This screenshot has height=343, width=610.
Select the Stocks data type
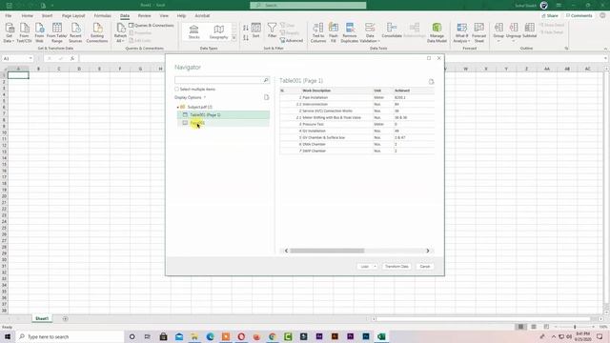pyautogui.click(x=193, y=31)
